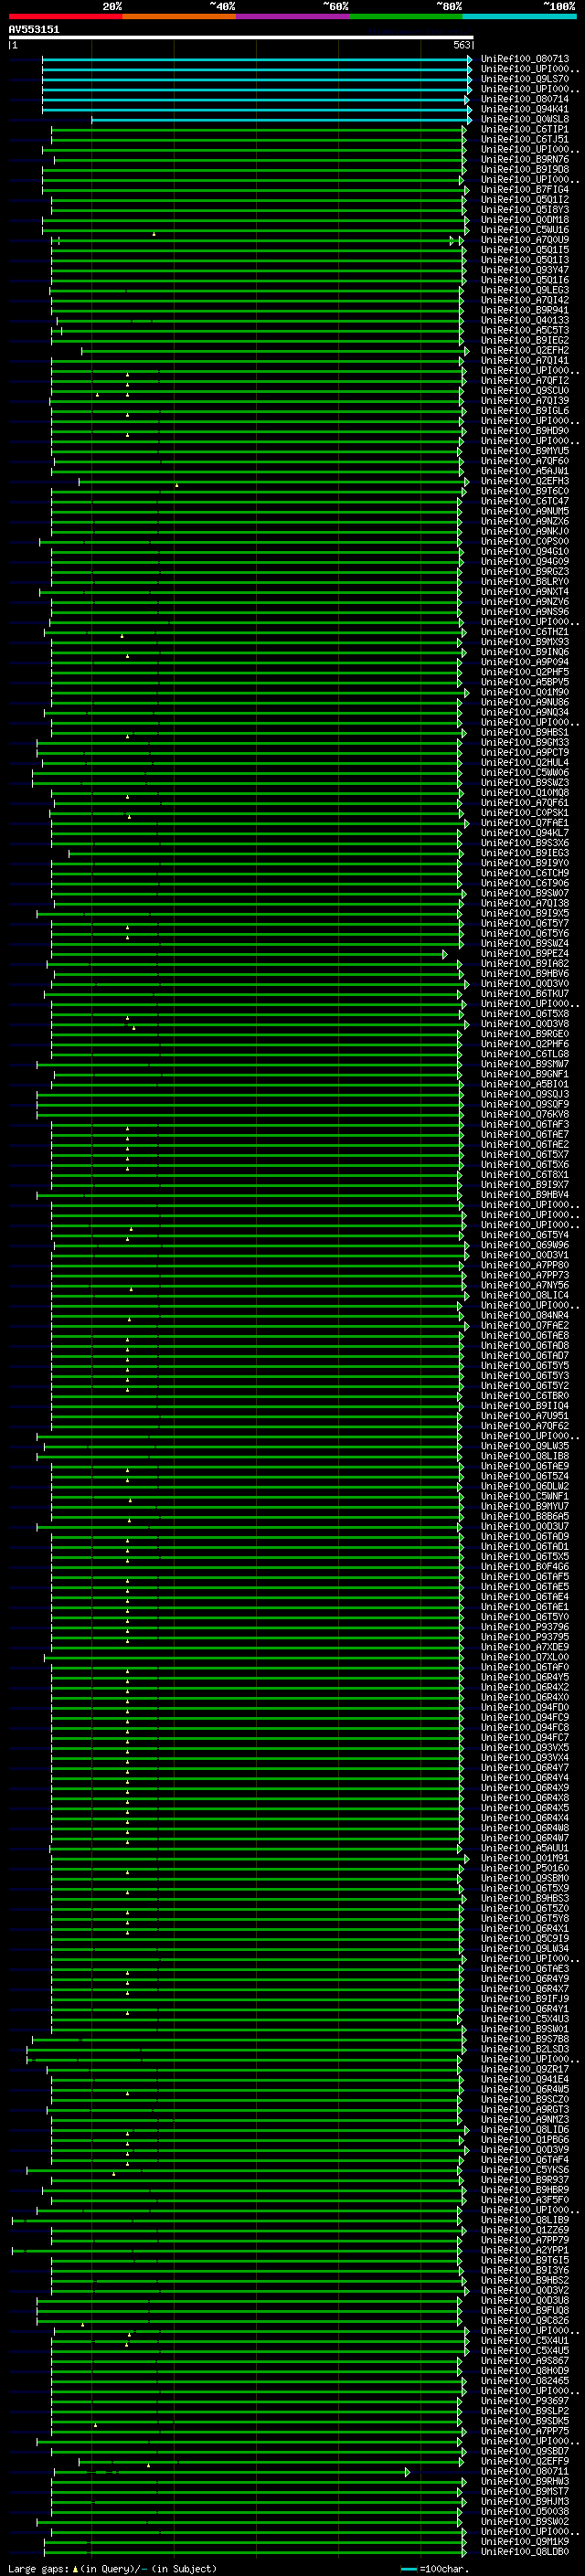Click the short arrowhead on the B9PE24 row
Viewport: 585px width, 2576px height.
(x=445, y=954)
